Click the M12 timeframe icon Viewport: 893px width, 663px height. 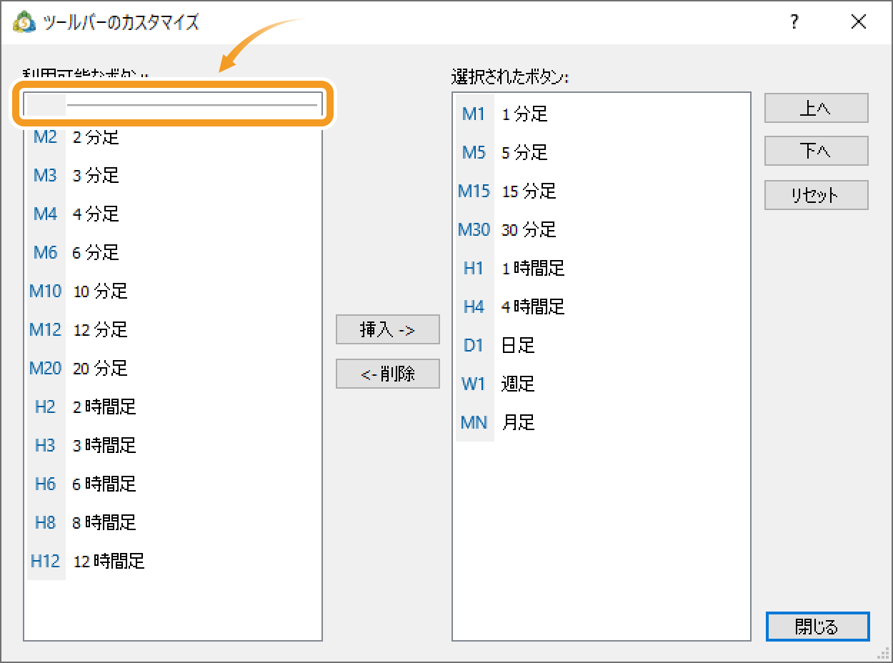tap(46, 329)
